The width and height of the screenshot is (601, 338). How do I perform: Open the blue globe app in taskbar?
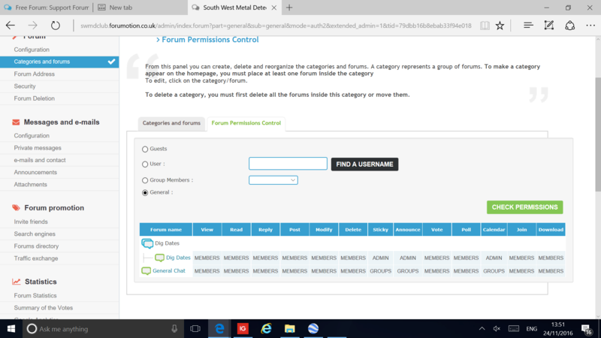[313, 329]
